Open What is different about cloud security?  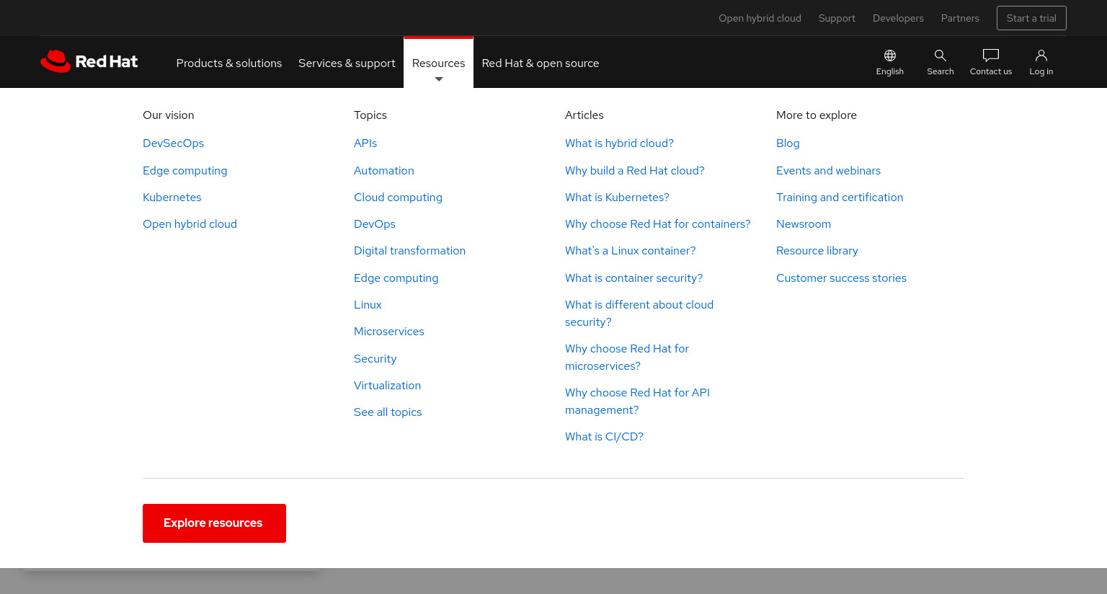coord(639,314)
